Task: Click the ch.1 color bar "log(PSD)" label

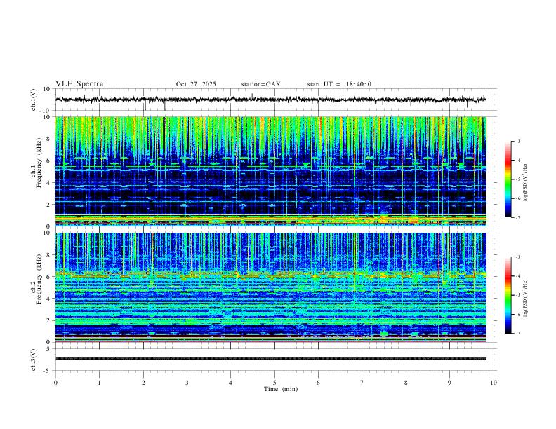Action: click(526, 183)
